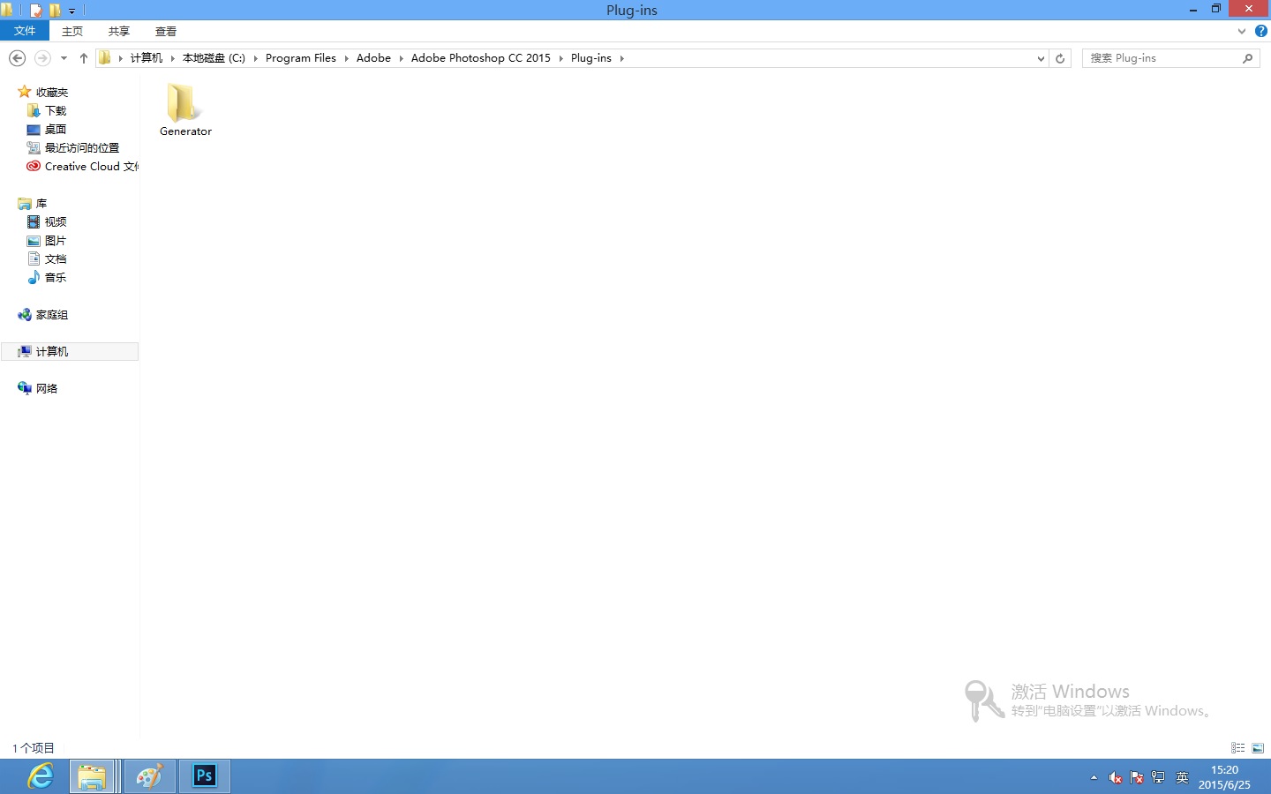Screen dimensions: 1271x794
Task: Expand arrow after Plug-ins breadcrumb
Action: 621,58
